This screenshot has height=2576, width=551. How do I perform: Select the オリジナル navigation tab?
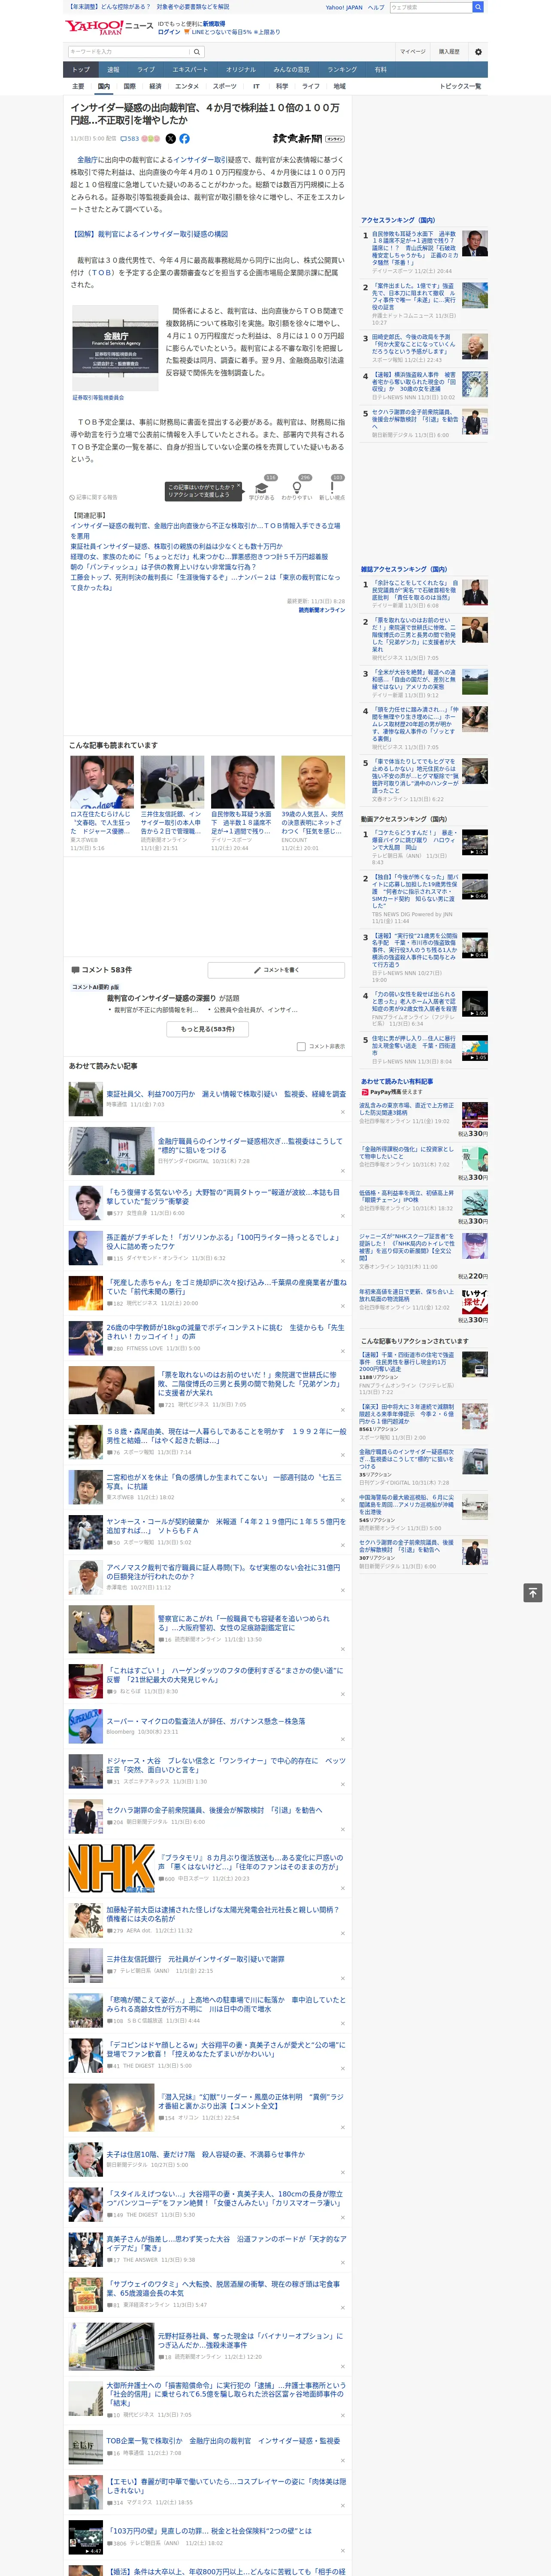coord(241,70)
